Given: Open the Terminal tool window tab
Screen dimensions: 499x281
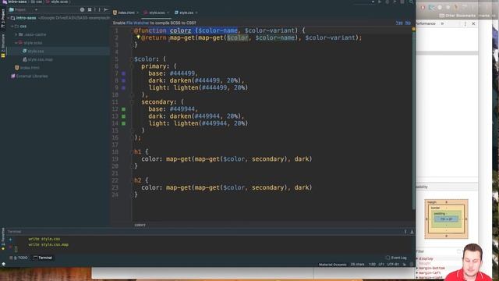Looking at the screenshot, I should tap(43, 258).
